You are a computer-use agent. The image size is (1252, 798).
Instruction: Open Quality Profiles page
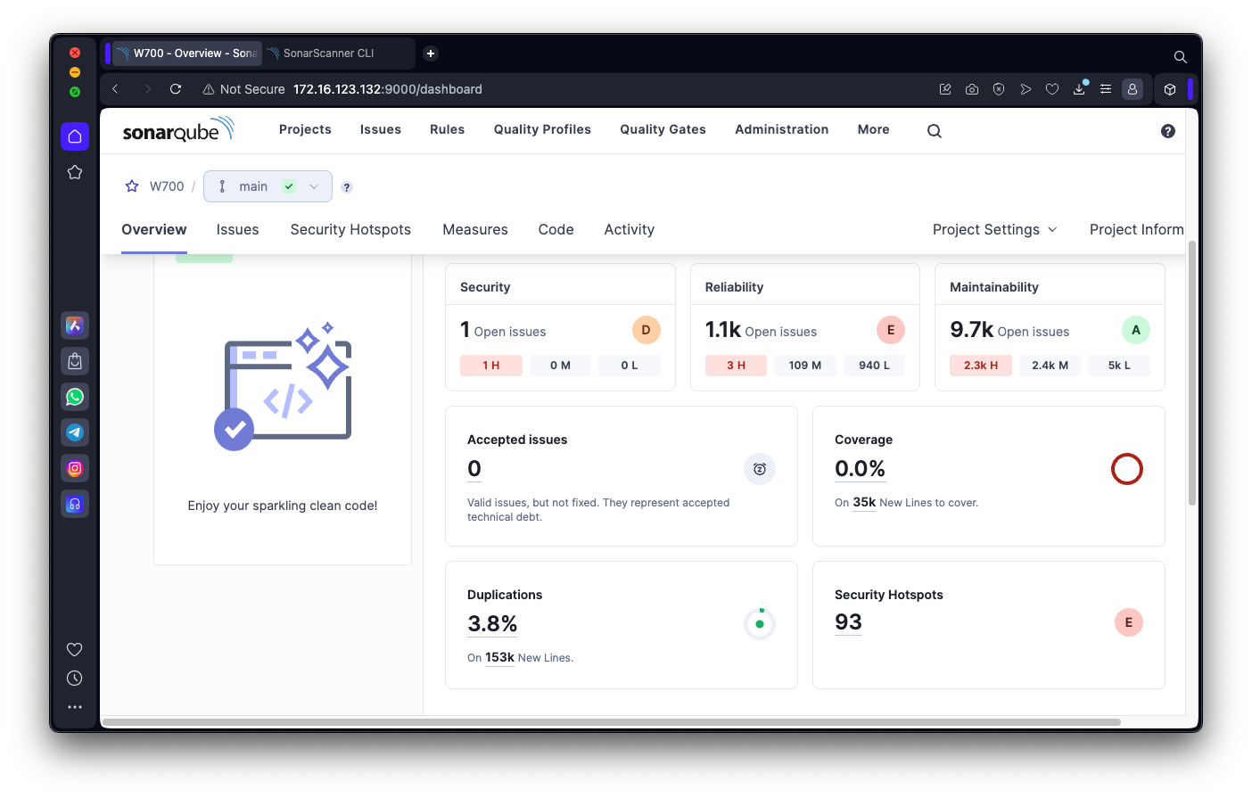pyautogui.click(x=542, y=129)
